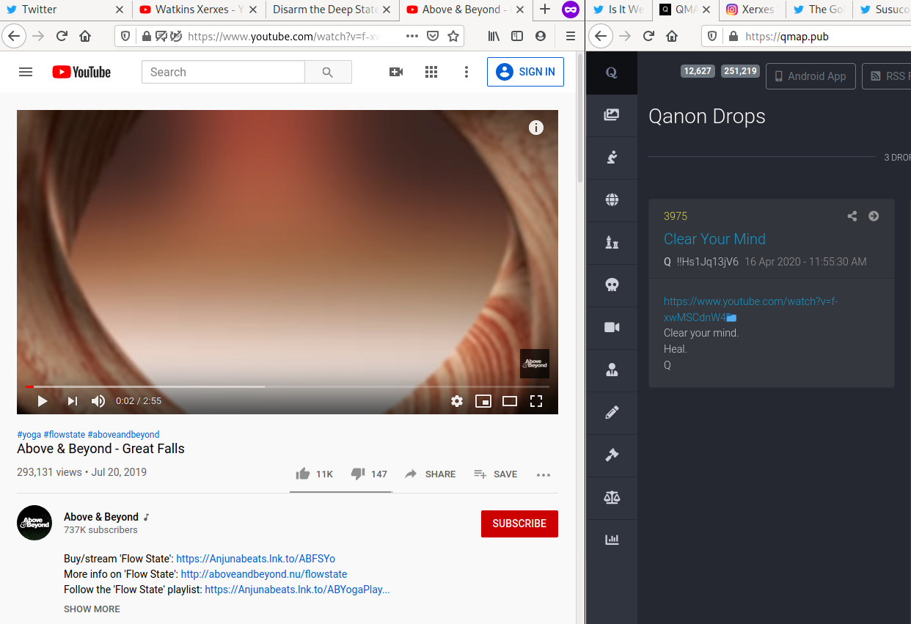Open the Q logo in qmap sidebar
The height and width of the screenshot is (624, 911).
(612, 73)
